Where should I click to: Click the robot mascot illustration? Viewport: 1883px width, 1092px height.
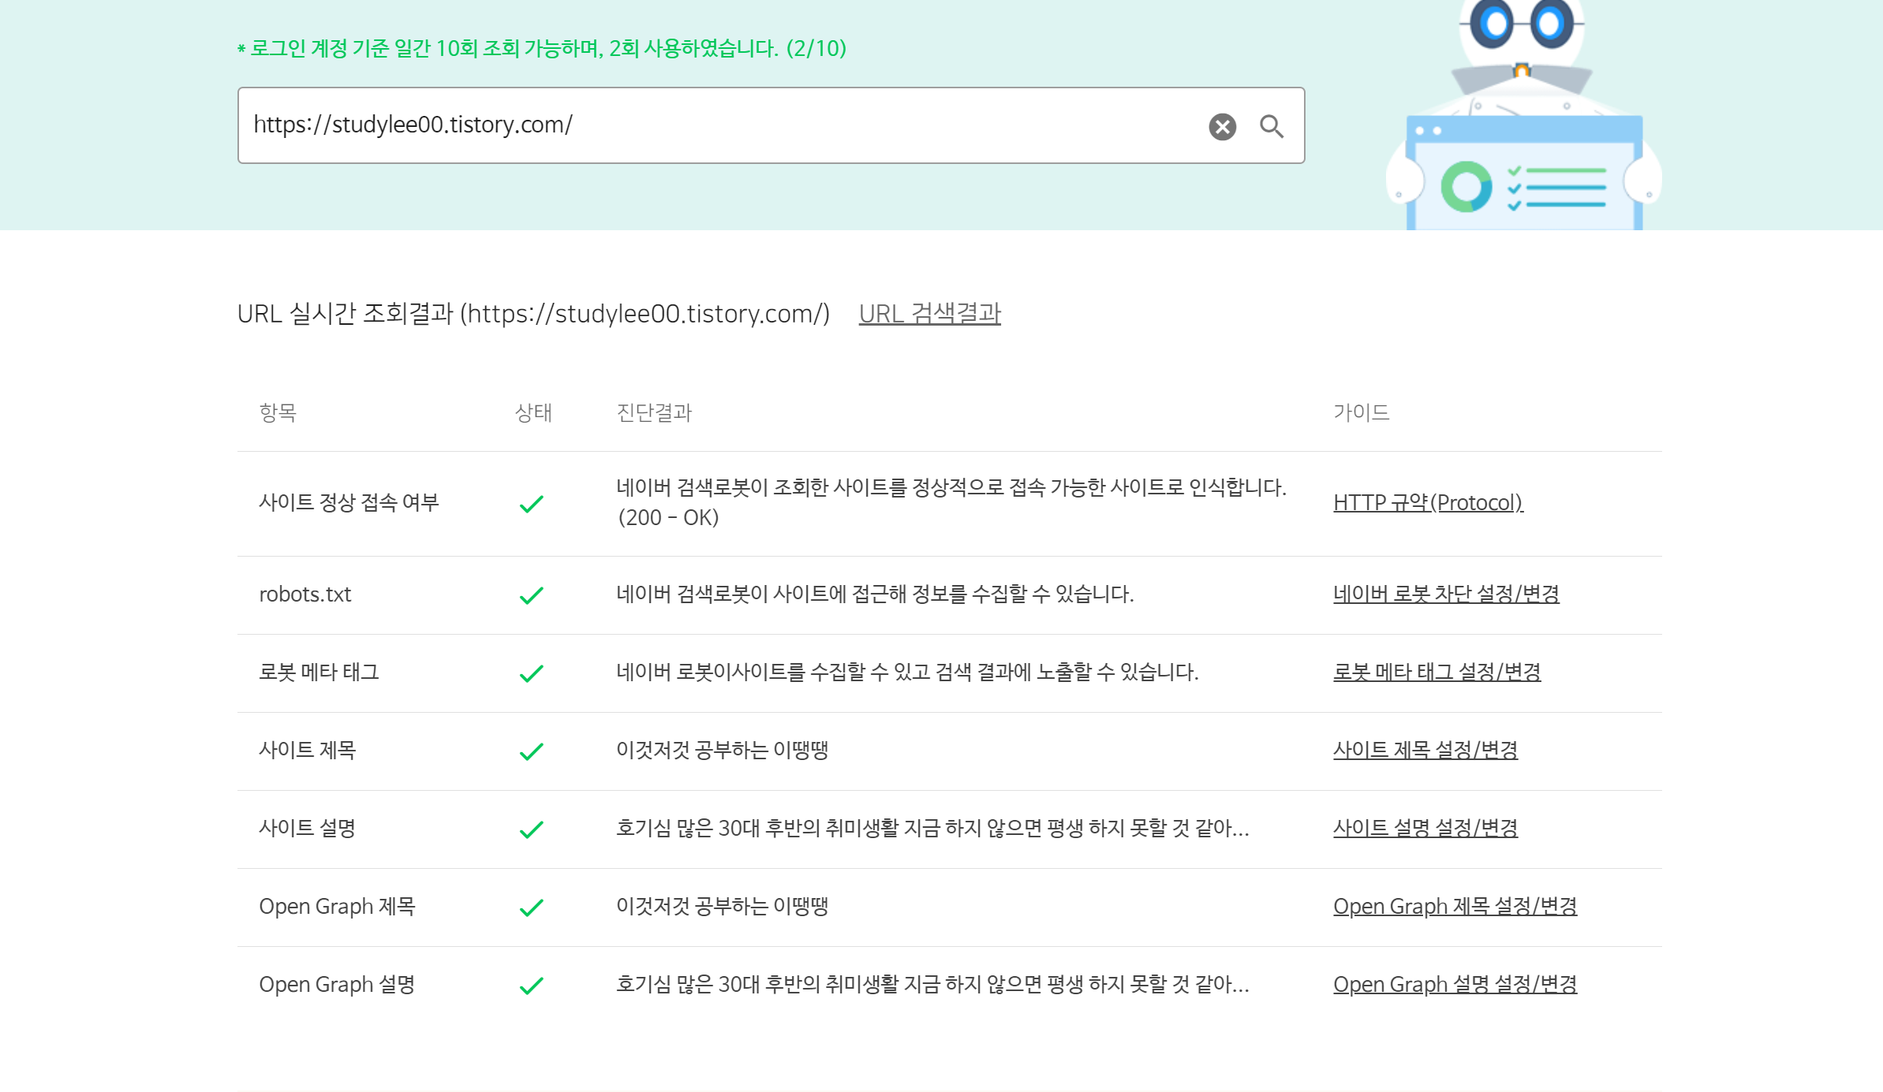click(1522, 118)
